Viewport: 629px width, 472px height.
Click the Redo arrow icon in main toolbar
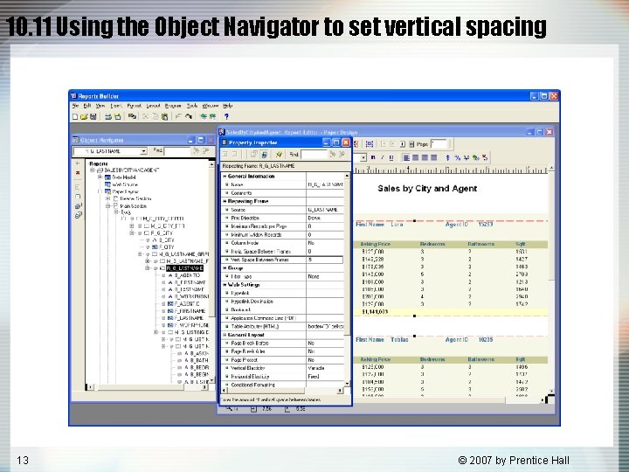point(189,117)
